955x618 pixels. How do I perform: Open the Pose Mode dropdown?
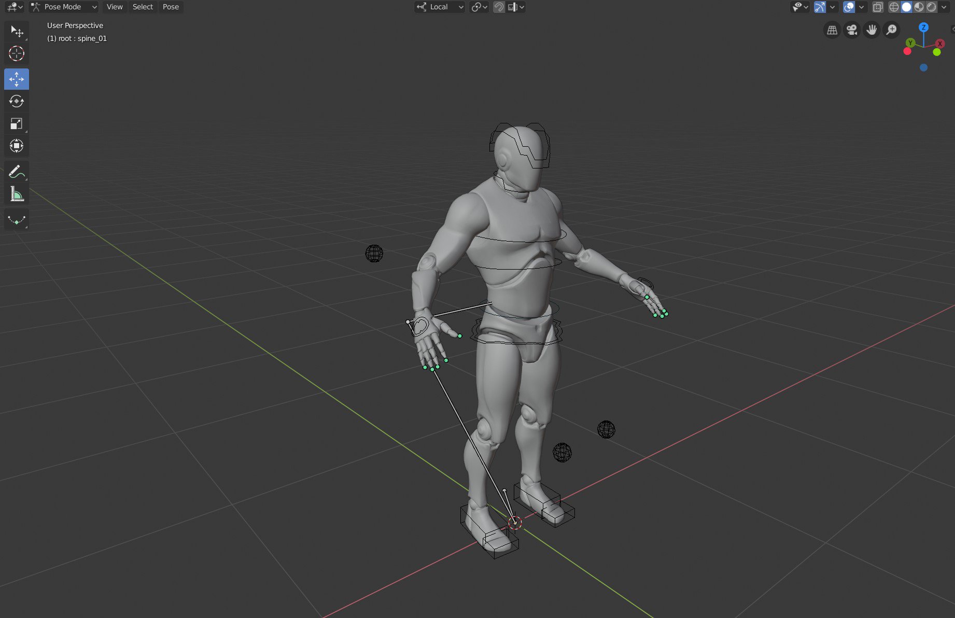click(63, 7)
